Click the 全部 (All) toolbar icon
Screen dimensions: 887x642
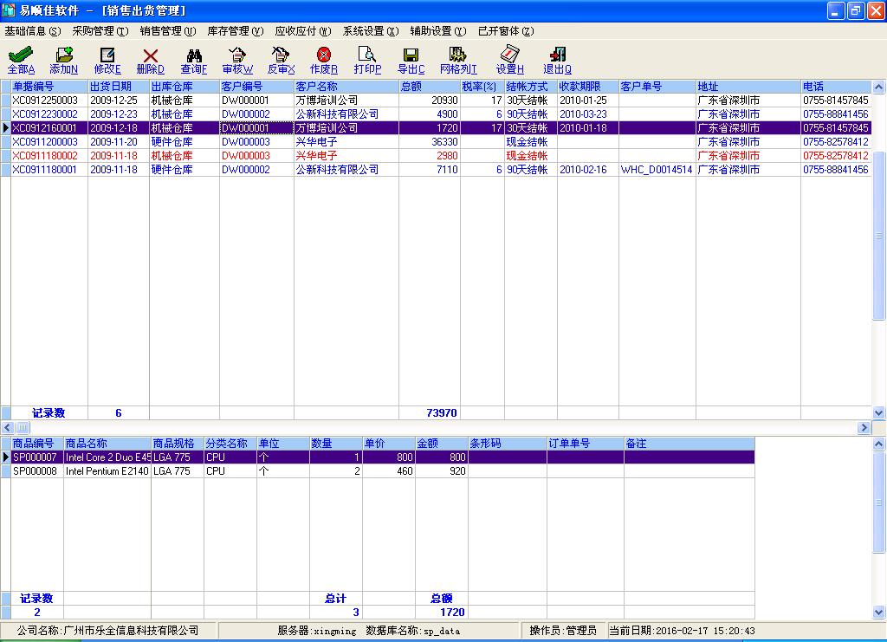coord(21,59)
